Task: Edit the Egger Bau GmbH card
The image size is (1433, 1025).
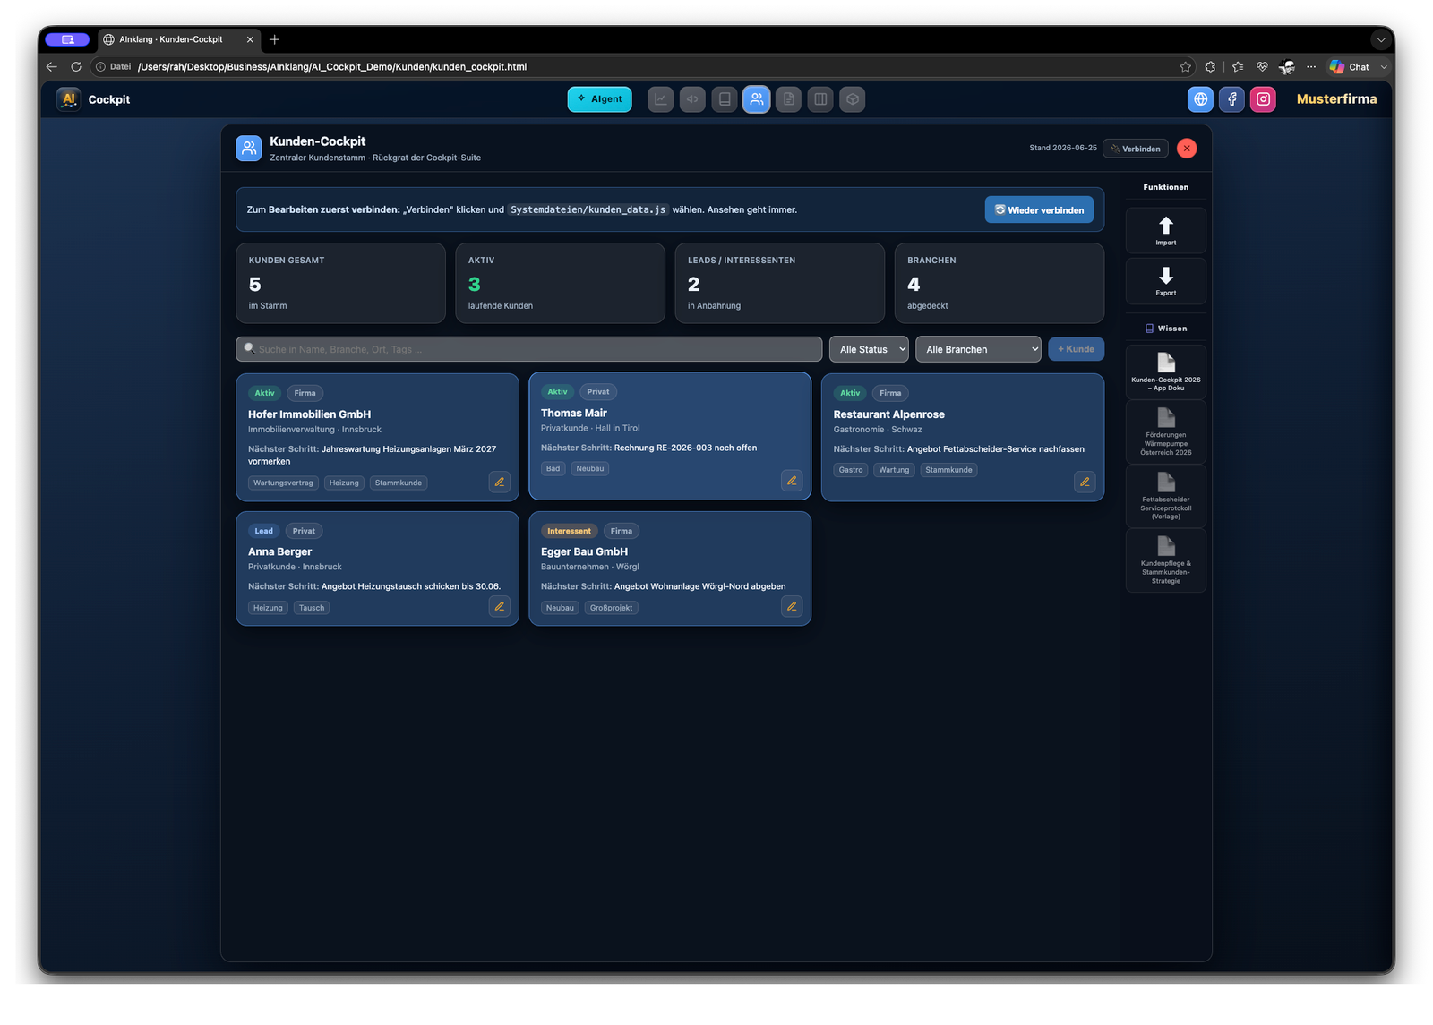Action: coord(792,606)
